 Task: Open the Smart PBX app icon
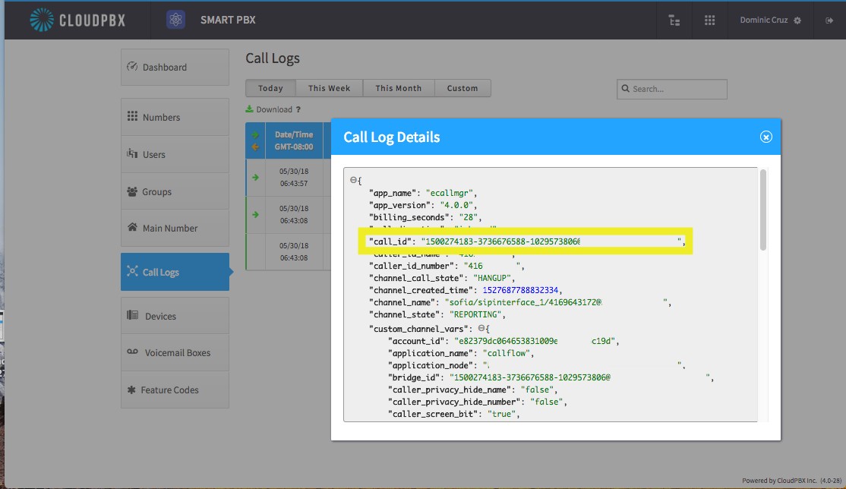(175, 20)
